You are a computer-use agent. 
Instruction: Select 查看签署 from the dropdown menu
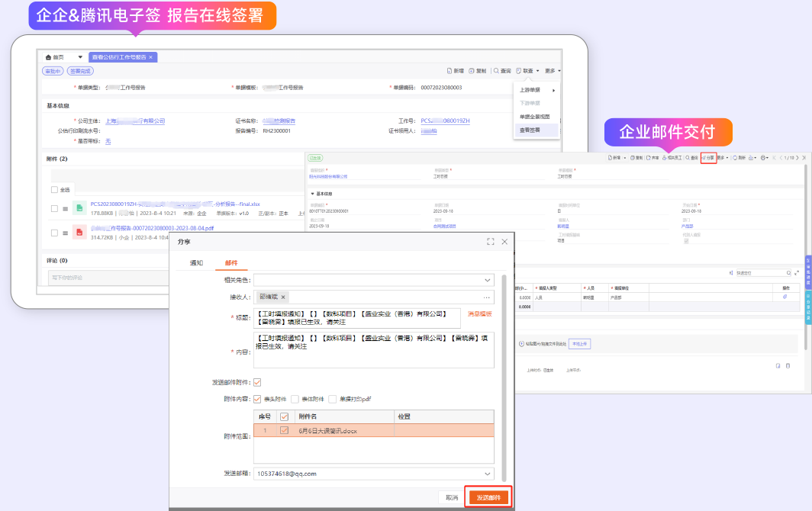point(530,130)
